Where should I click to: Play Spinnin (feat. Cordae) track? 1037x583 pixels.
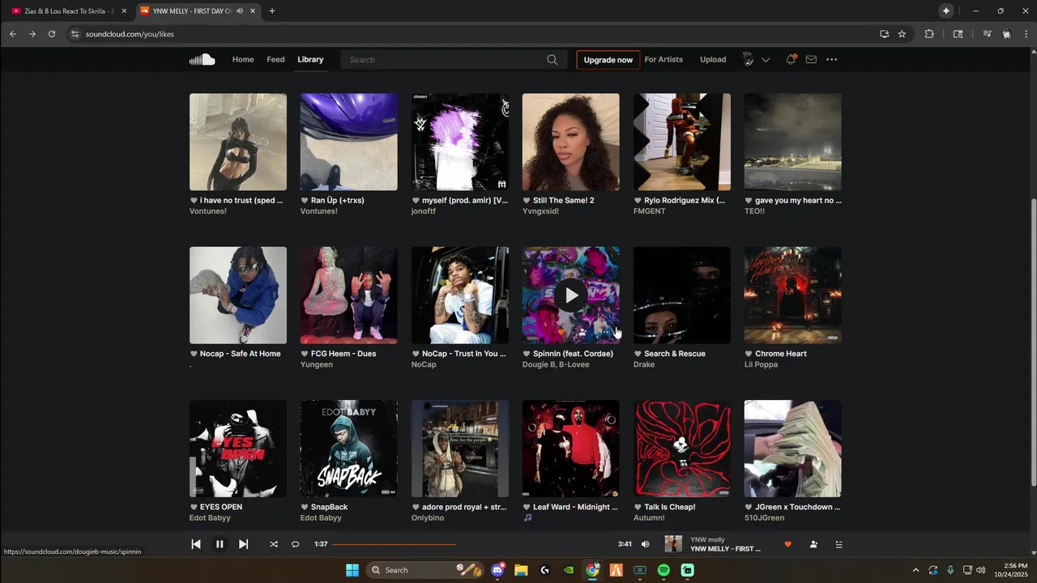click(x=571, y=296)
